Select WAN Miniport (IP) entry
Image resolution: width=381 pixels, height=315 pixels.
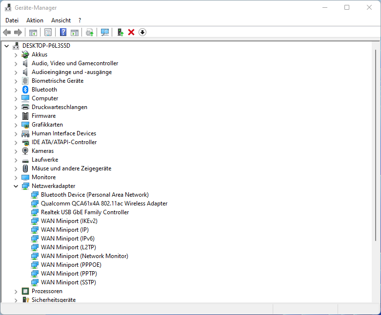coord(65,230)
